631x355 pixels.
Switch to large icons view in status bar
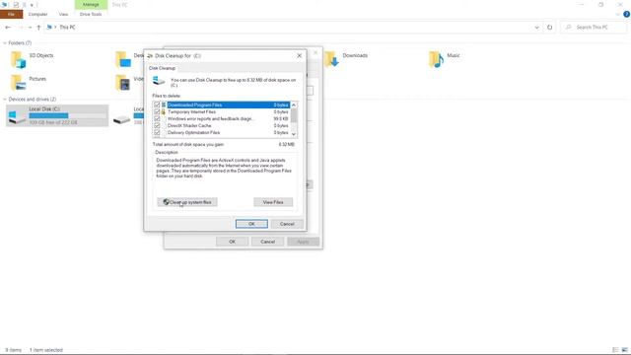coord(624,350)
